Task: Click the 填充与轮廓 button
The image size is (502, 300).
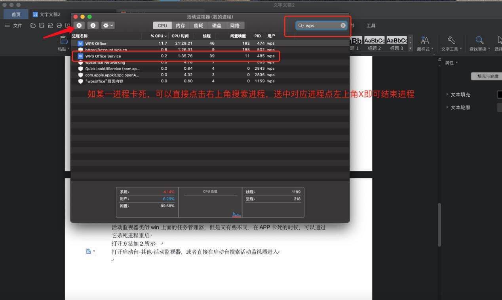Action: 487,76
